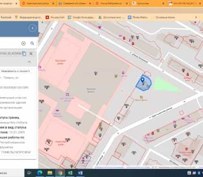The height and width of the screenshot is (177, 203).
Task: Switch to the fourth browser tab
Action: (112, 3)
